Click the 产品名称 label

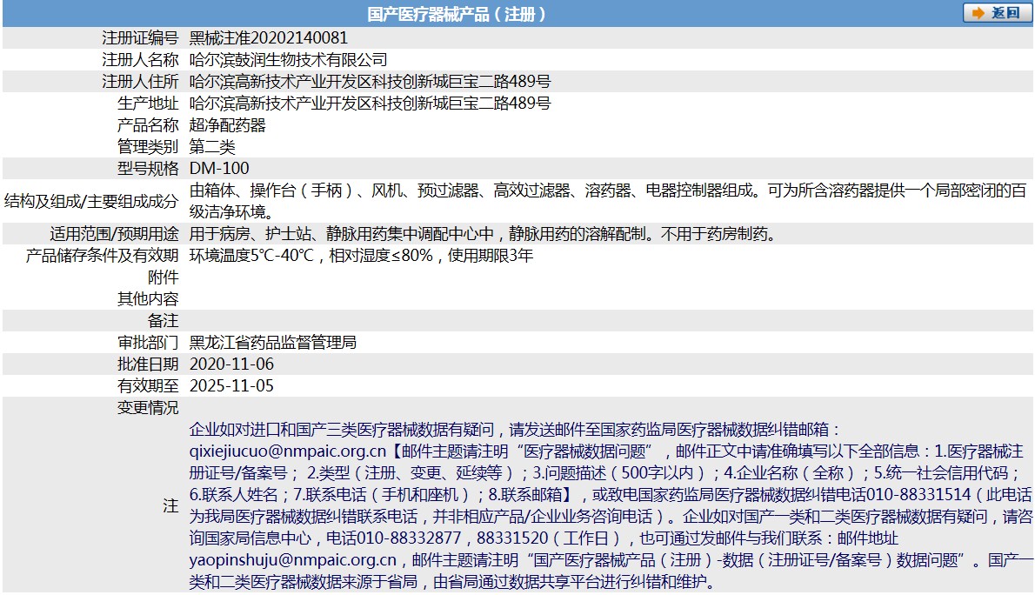(148, 124)
